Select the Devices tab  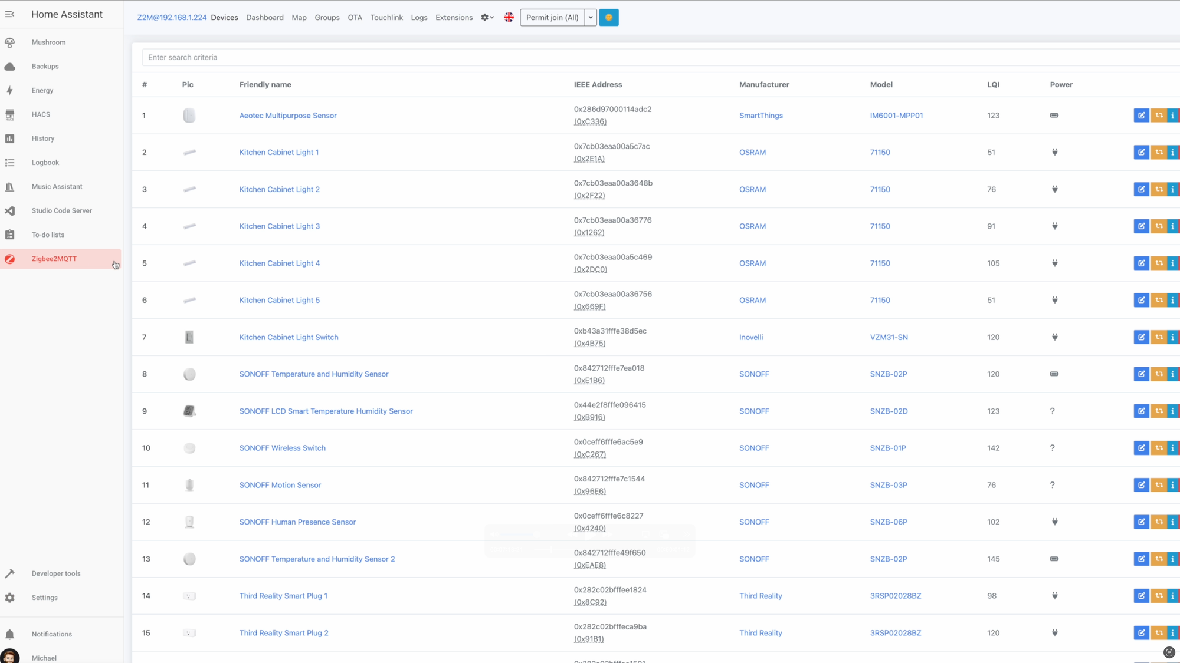224,18
